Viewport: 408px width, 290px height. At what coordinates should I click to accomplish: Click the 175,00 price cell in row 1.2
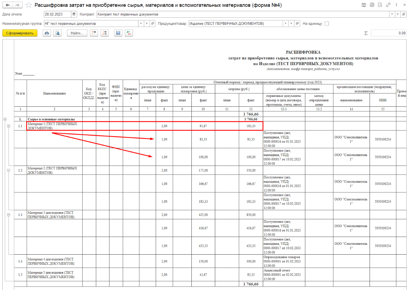(203, 170)
